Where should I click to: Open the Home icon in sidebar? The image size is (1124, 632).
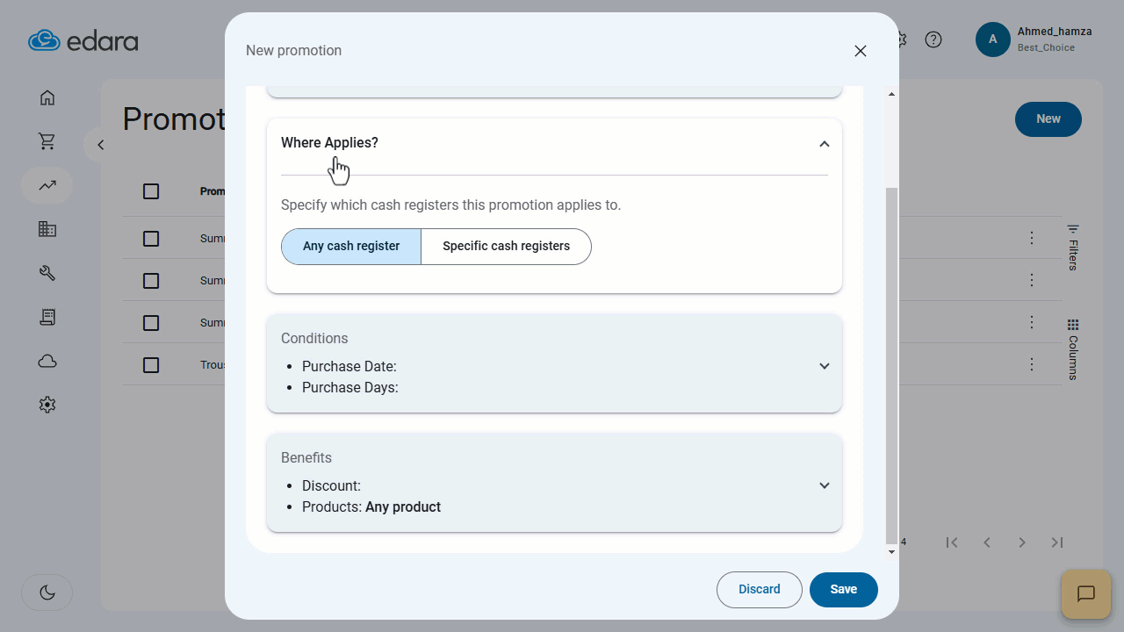(47, 97)
